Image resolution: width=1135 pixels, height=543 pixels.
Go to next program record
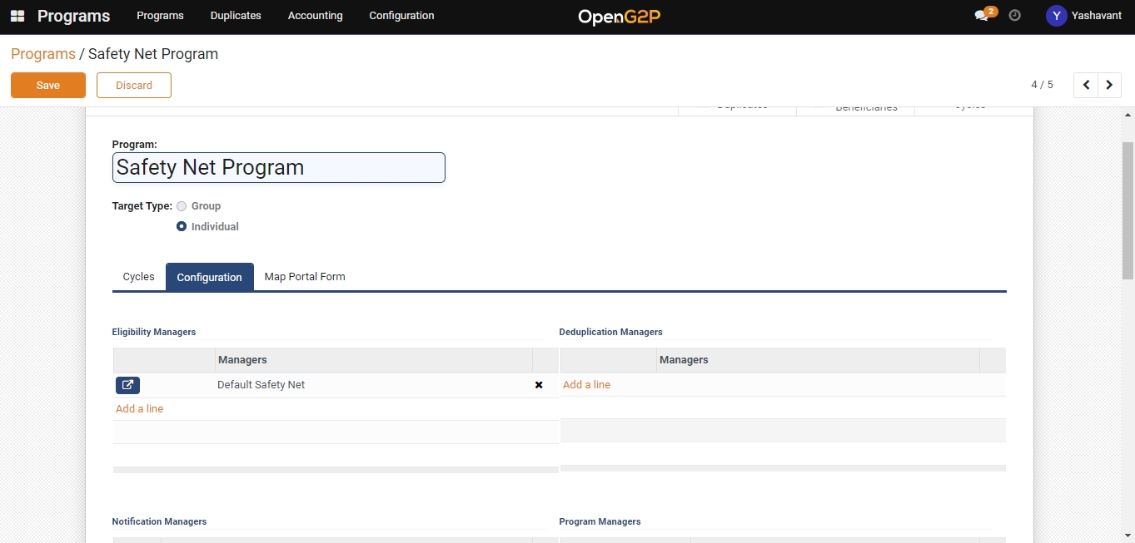pyautogui.click(x=1109, y=85)
